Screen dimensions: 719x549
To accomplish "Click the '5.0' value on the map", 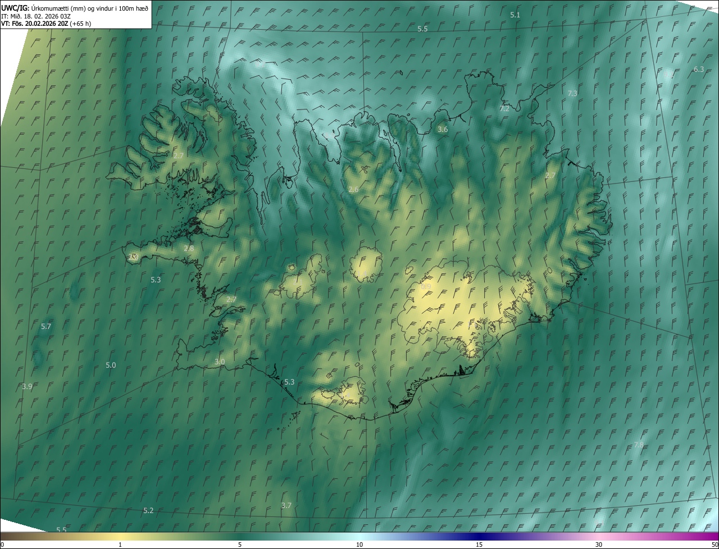I will [111, 365].
